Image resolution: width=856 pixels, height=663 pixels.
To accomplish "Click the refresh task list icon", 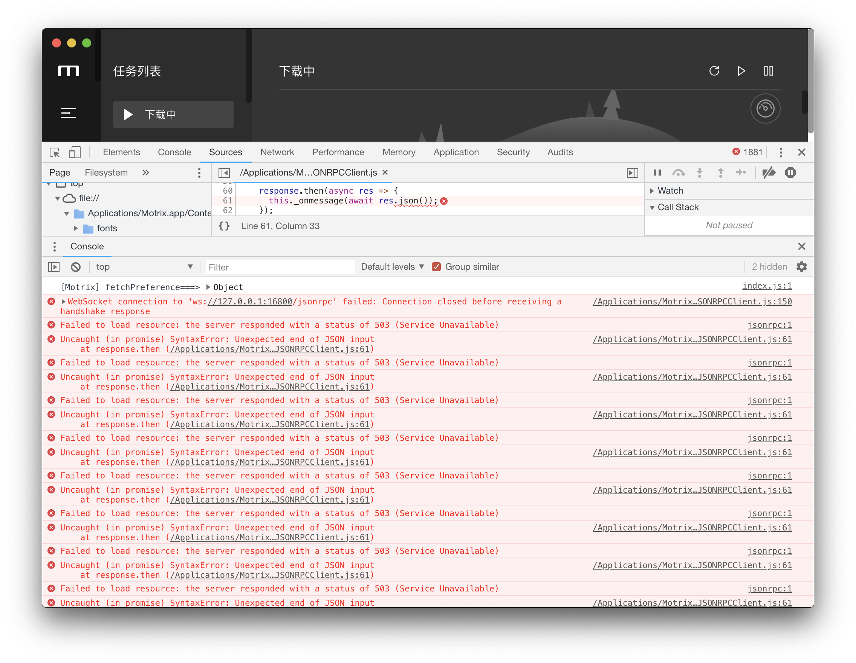I will tap(714, 71).
